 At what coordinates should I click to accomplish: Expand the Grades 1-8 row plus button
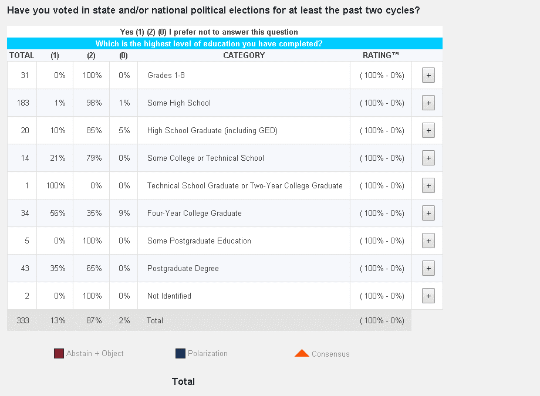click(428, 75)
